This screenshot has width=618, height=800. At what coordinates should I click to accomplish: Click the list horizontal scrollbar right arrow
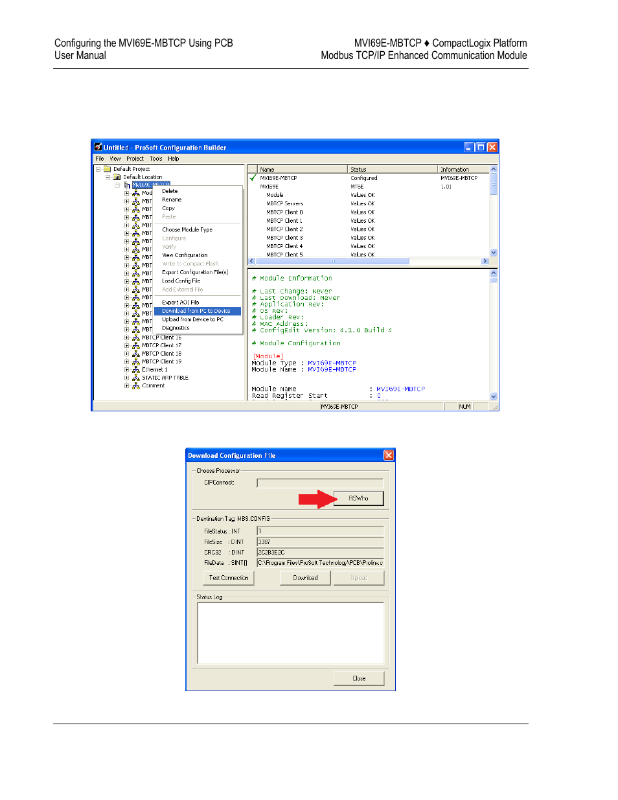[485, 261]
